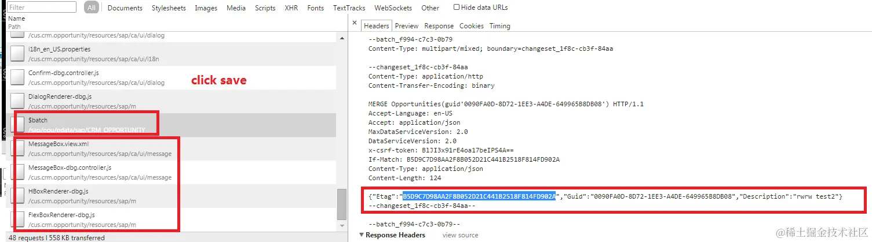
Task: Filter requests by Other
Action: 430,8
